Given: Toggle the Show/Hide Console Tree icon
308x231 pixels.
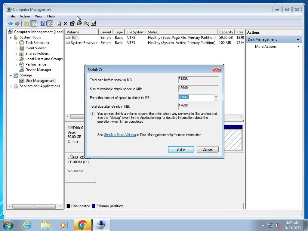Looking at the screenshot, I should pos(34,23).
